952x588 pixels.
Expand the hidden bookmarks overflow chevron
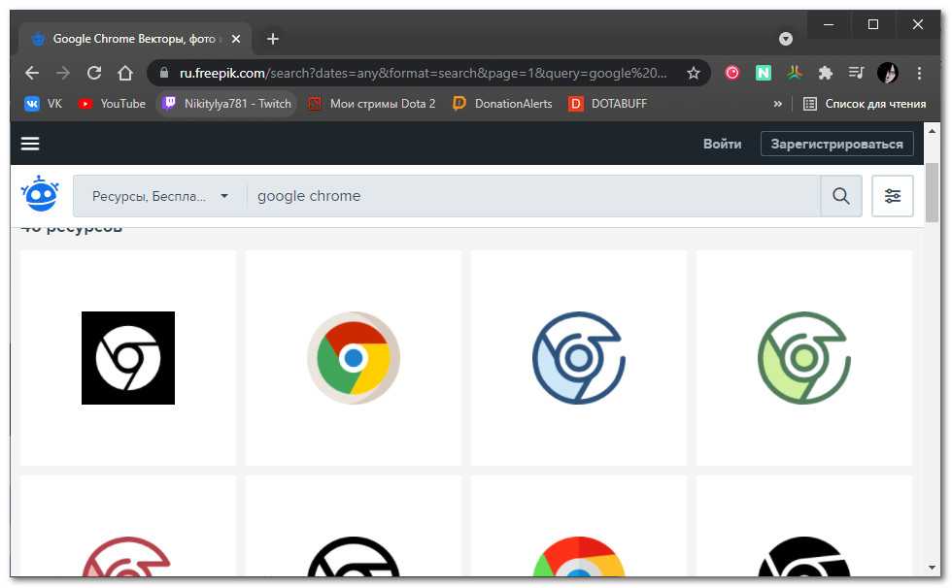pos(777,104)
